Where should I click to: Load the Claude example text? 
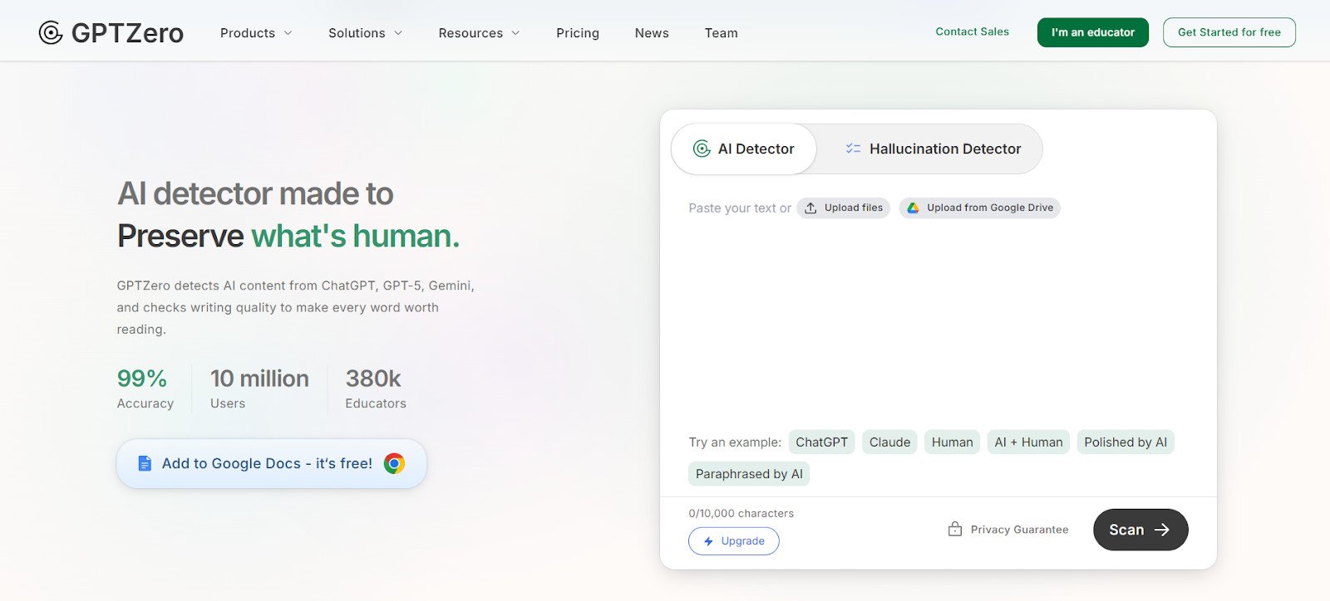point(889,442)
